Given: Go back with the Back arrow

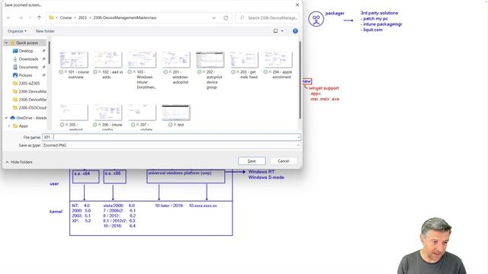Looking at the screenshot, I should [9, 18].
